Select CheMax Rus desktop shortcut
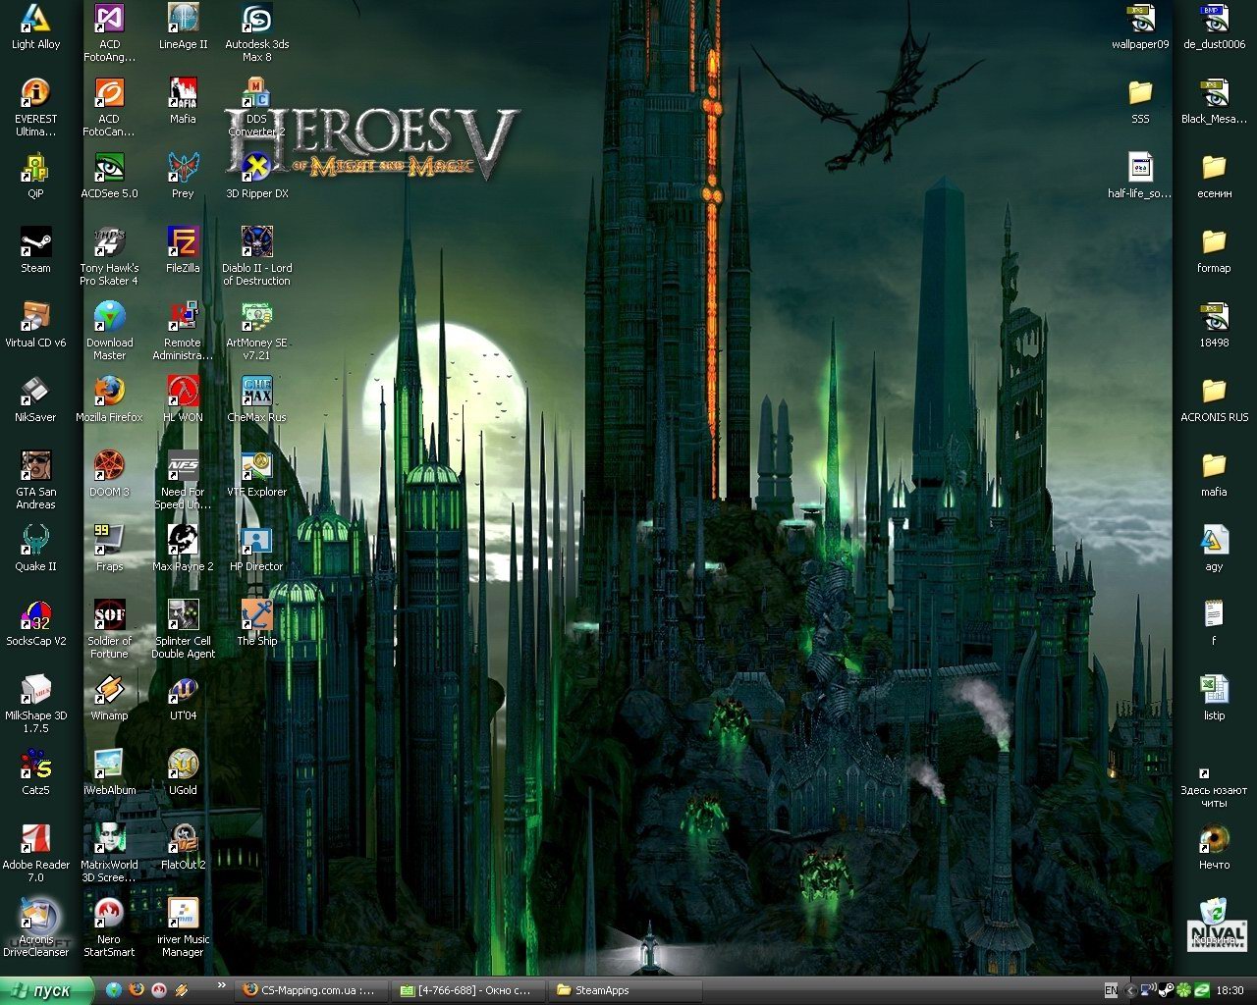Screen dimensions: 1257x1005 256,393
